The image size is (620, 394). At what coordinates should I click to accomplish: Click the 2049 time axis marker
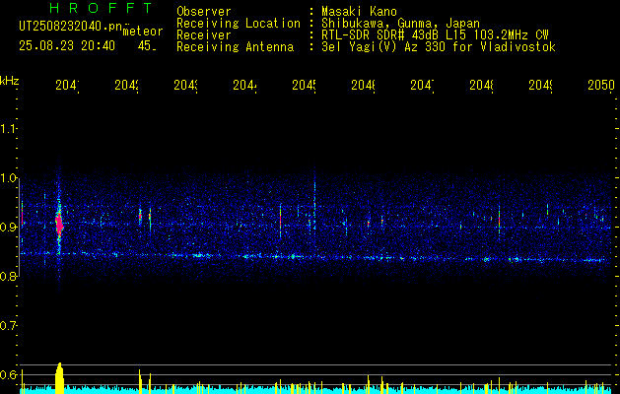coord(540,85)
